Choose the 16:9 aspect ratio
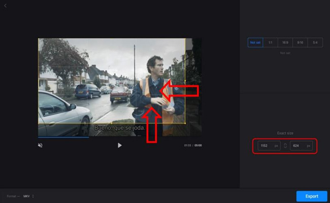The image size is (330, 203). coord(285,43)
